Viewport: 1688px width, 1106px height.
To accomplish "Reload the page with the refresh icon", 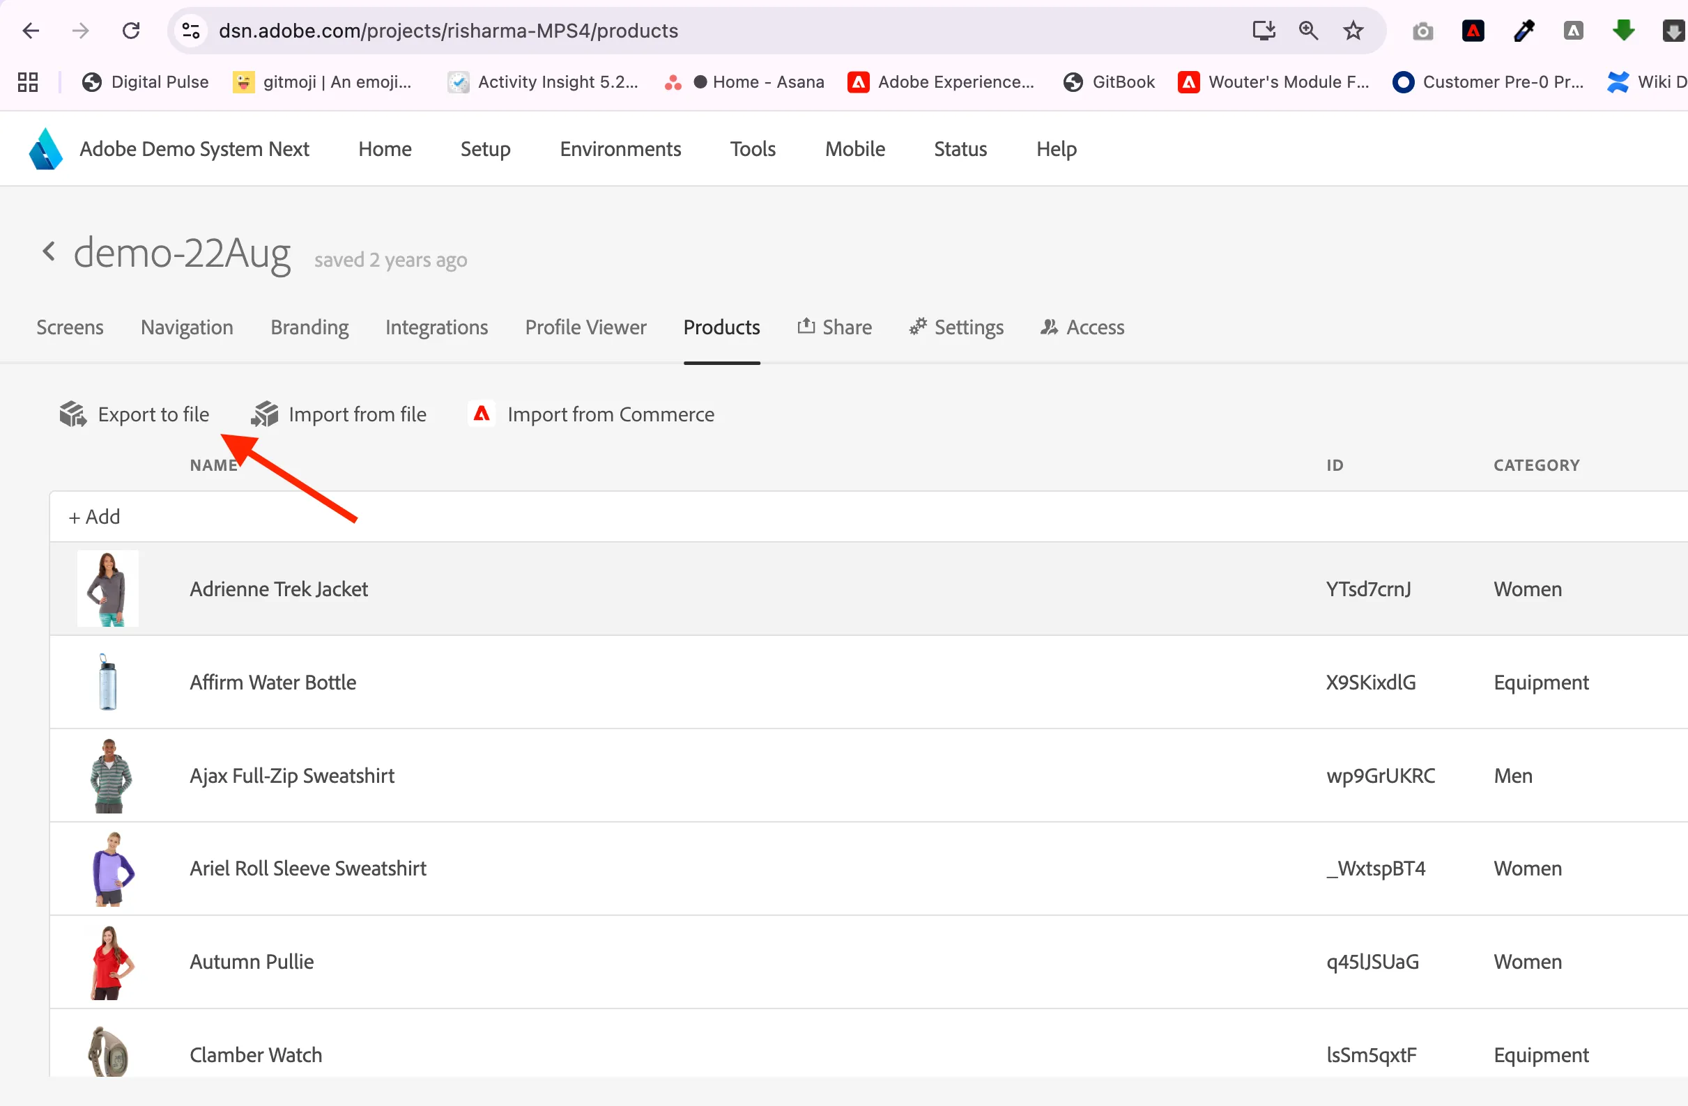I will click(x=131, y=31).
